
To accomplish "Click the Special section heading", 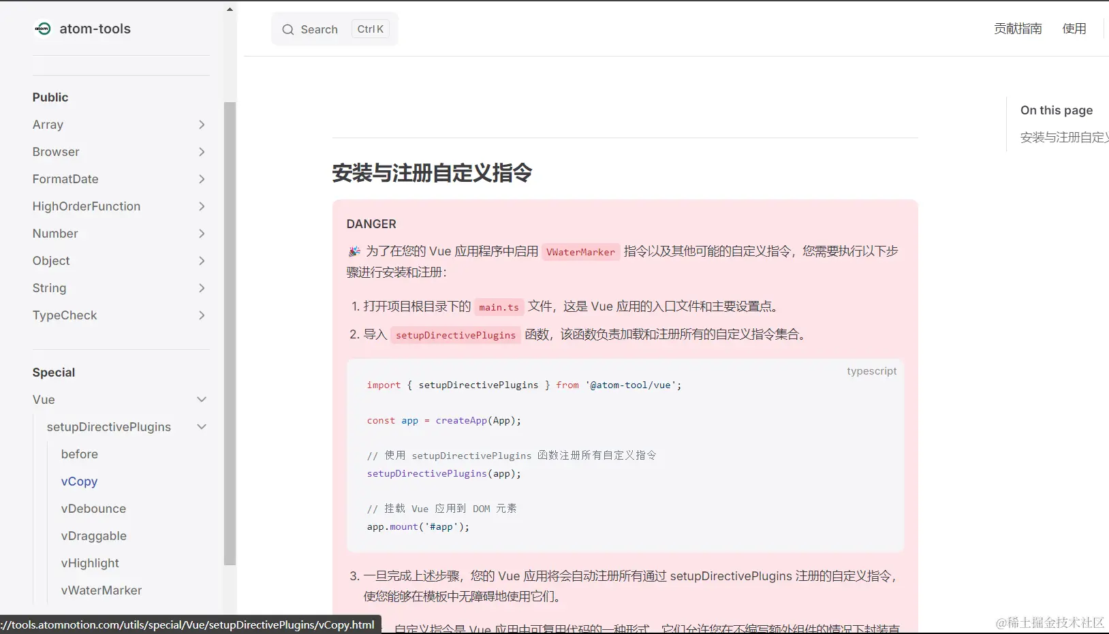I will tap(54, 373).
